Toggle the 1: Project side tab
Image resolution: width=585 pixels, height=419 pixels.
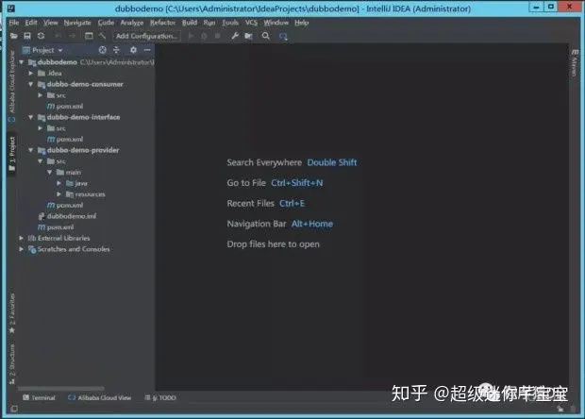[x=12, y=154]
